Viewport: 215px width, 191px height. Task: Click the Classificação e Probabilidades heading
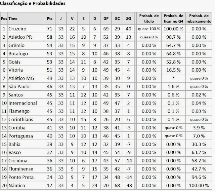[33, 3]
